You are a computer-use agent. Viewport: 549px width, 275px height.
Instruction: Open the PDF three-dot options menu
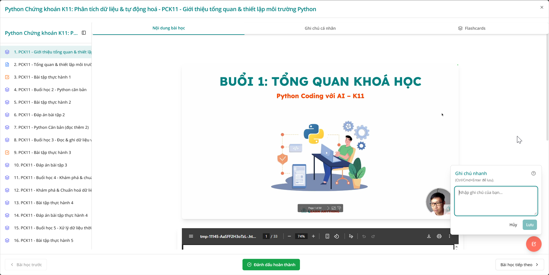[449, 236]
